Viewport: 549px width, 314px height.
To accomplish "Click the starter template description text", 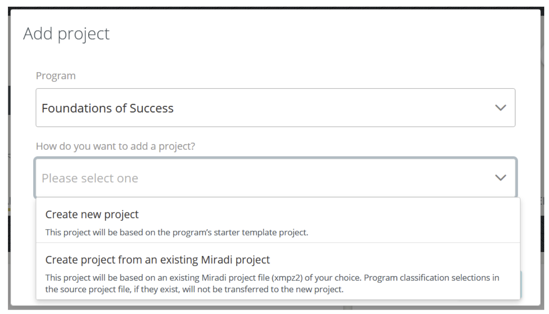I will [176, 232].
